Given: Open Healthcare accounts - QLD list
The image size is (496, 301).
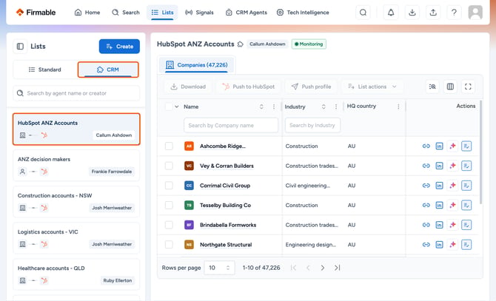Looking at the screenshot, I should pos(76,274).
